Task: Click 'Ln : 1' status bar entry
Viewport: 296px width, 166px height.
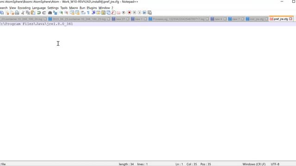Action: coord(179,164)
